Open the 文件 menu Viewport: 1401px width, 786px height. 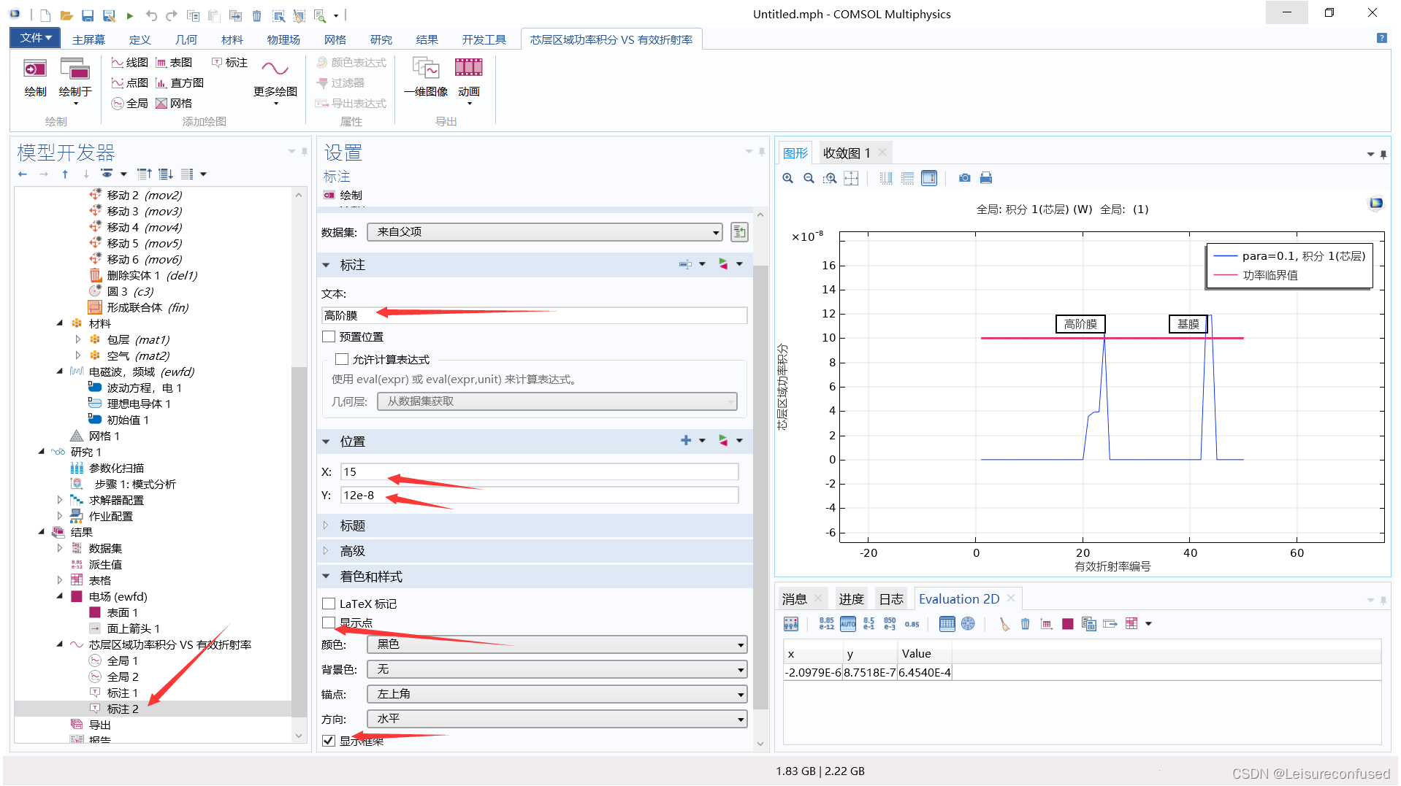click(35, 38)
